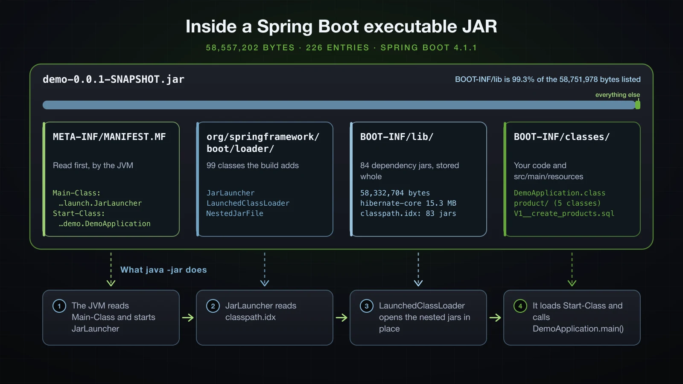Select the '…launch.JarLauncher' manifest value
This screenshot has width=683, height=384.
100,203
